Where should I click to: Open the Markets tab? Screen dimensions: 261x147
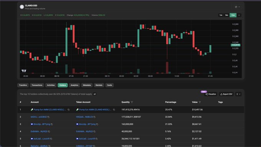click(x=99, y=85)
